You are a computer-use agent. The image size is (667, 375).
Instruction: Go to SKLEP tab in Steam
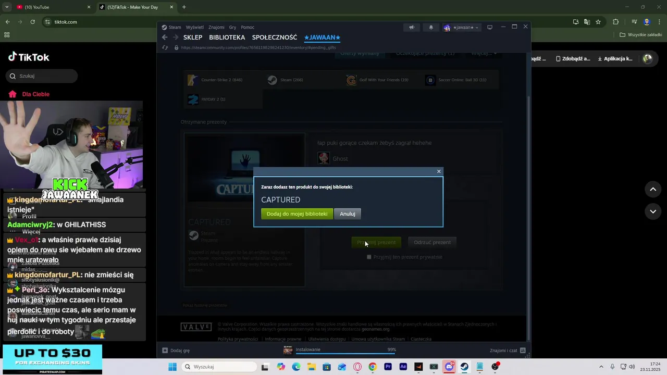193,37
